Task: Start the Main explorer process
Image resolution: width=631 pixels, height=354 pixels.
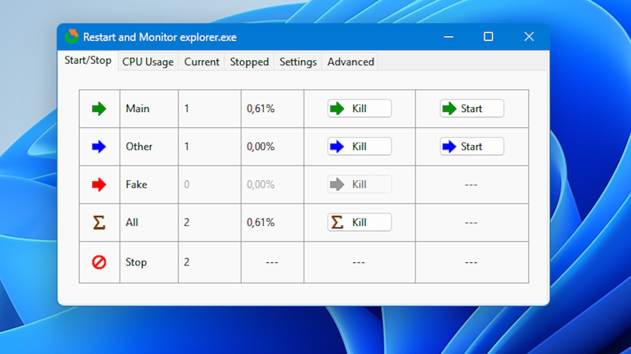Action: (x=472, y=108)
